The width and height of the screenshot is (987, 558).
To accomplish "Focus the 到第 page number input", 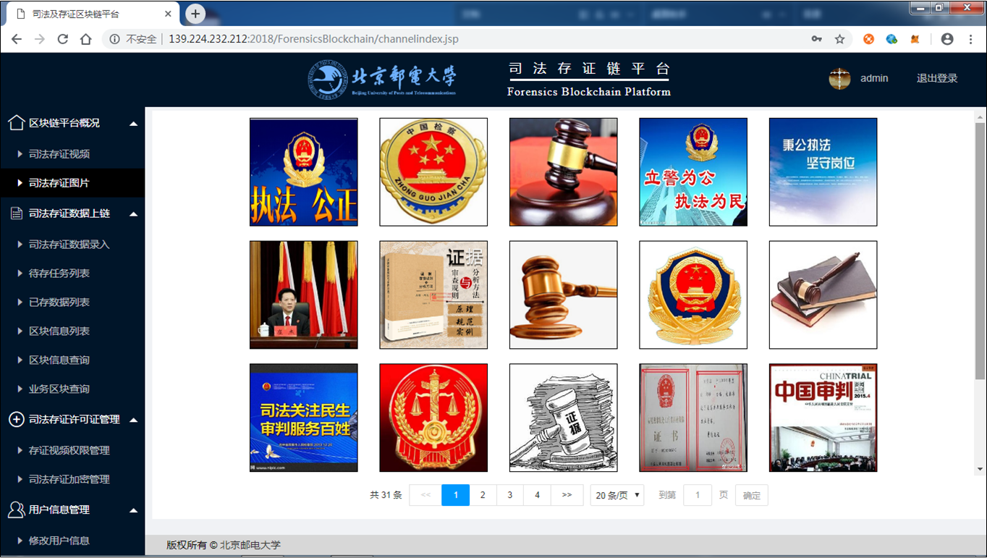I will click(698, 495).
